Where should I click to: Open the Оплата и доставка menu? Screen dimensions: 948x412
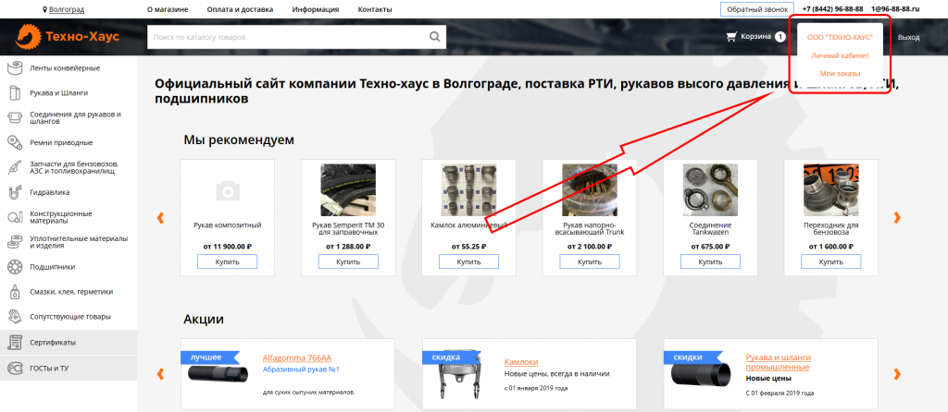coord(240,9)
